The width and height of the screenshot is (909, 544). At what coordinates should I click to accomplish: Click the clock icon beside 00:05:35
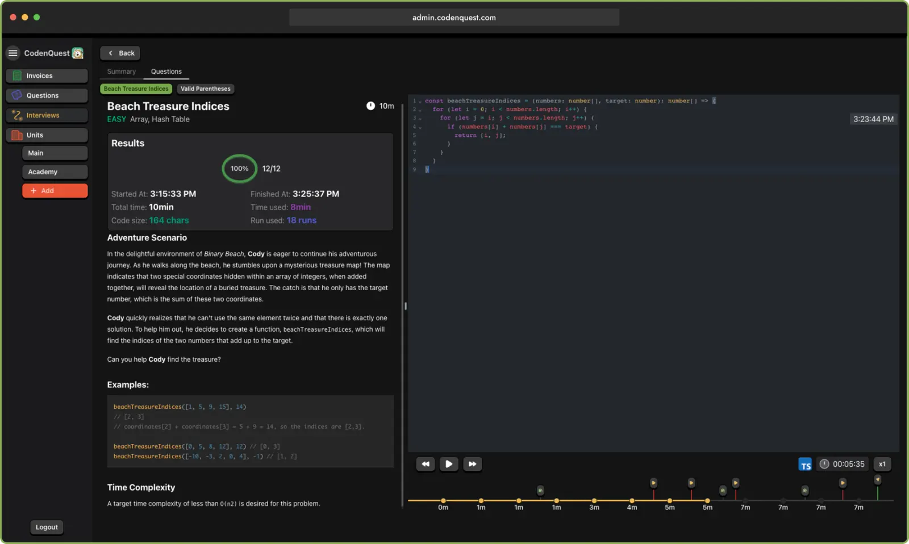coord(824,464)
